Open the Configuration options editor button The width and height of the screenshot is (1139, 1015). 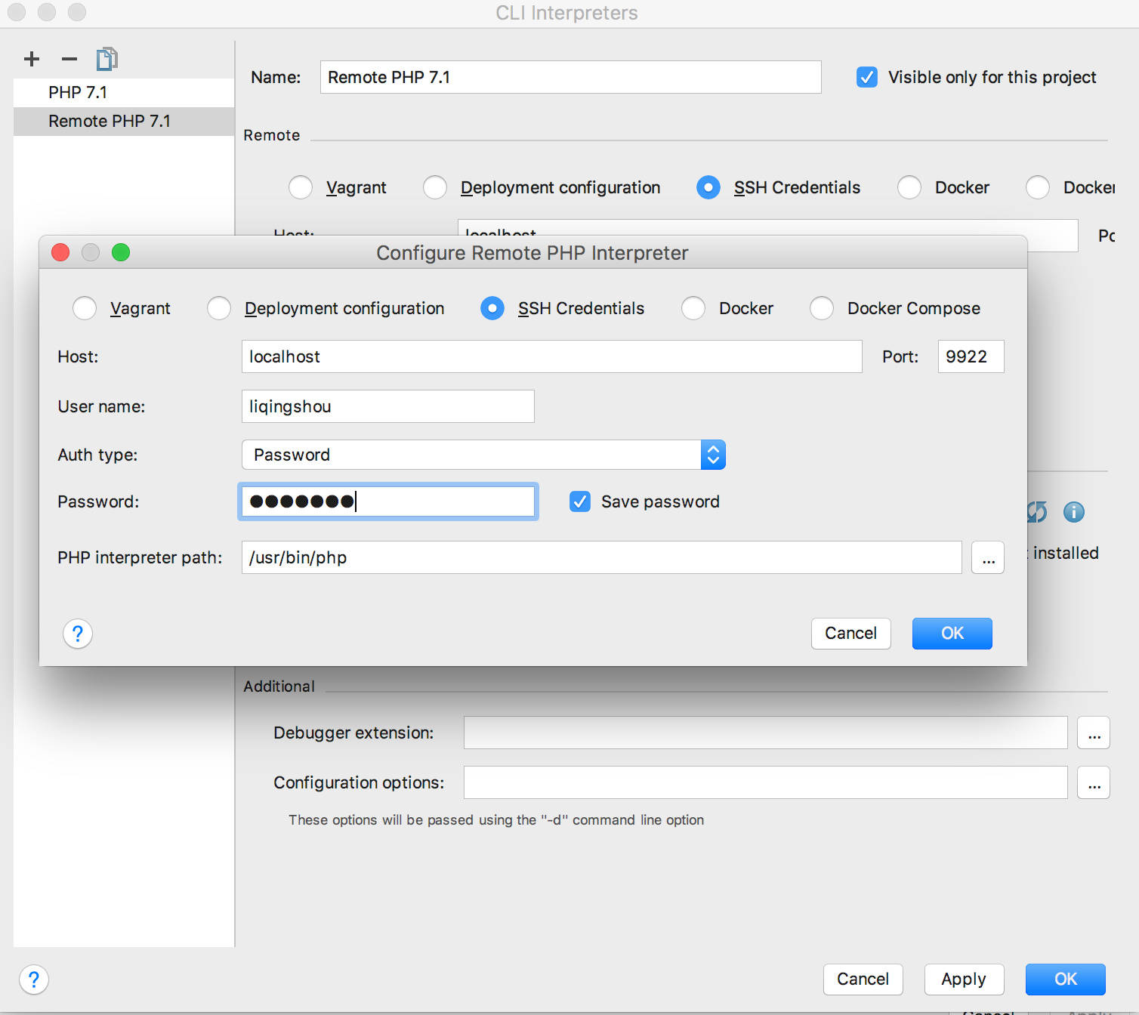1094,782
